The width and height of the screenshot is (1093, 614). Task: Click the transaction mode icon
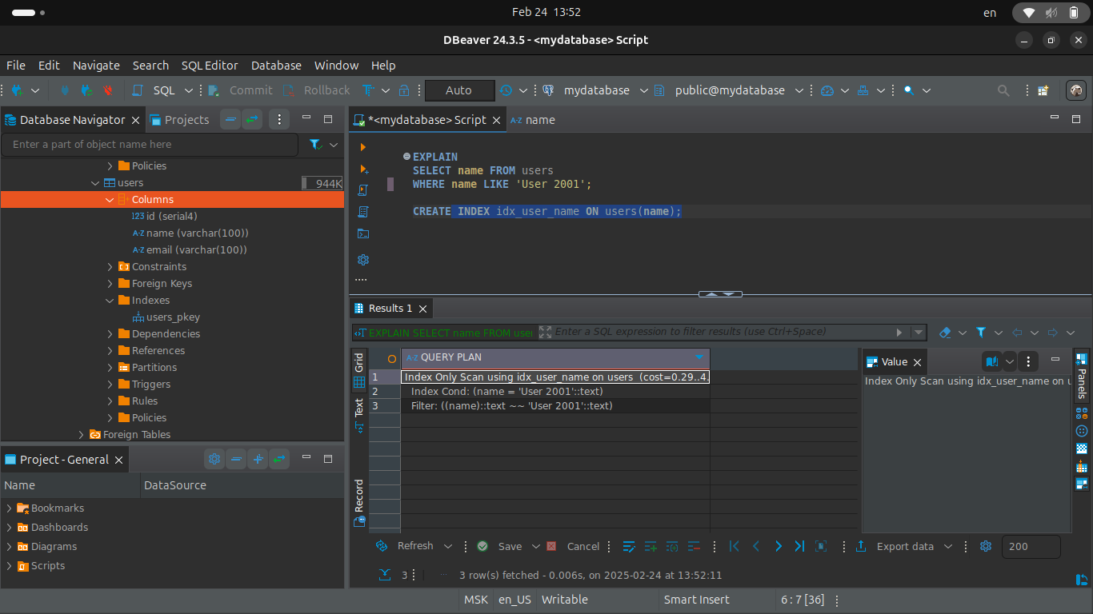pos(368,90)
